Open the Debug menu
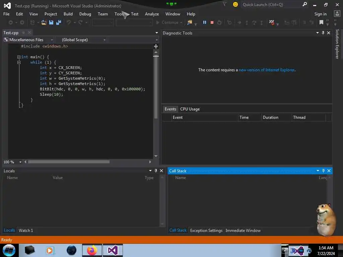This screenshot has height=257, width=343. point(85,14)
